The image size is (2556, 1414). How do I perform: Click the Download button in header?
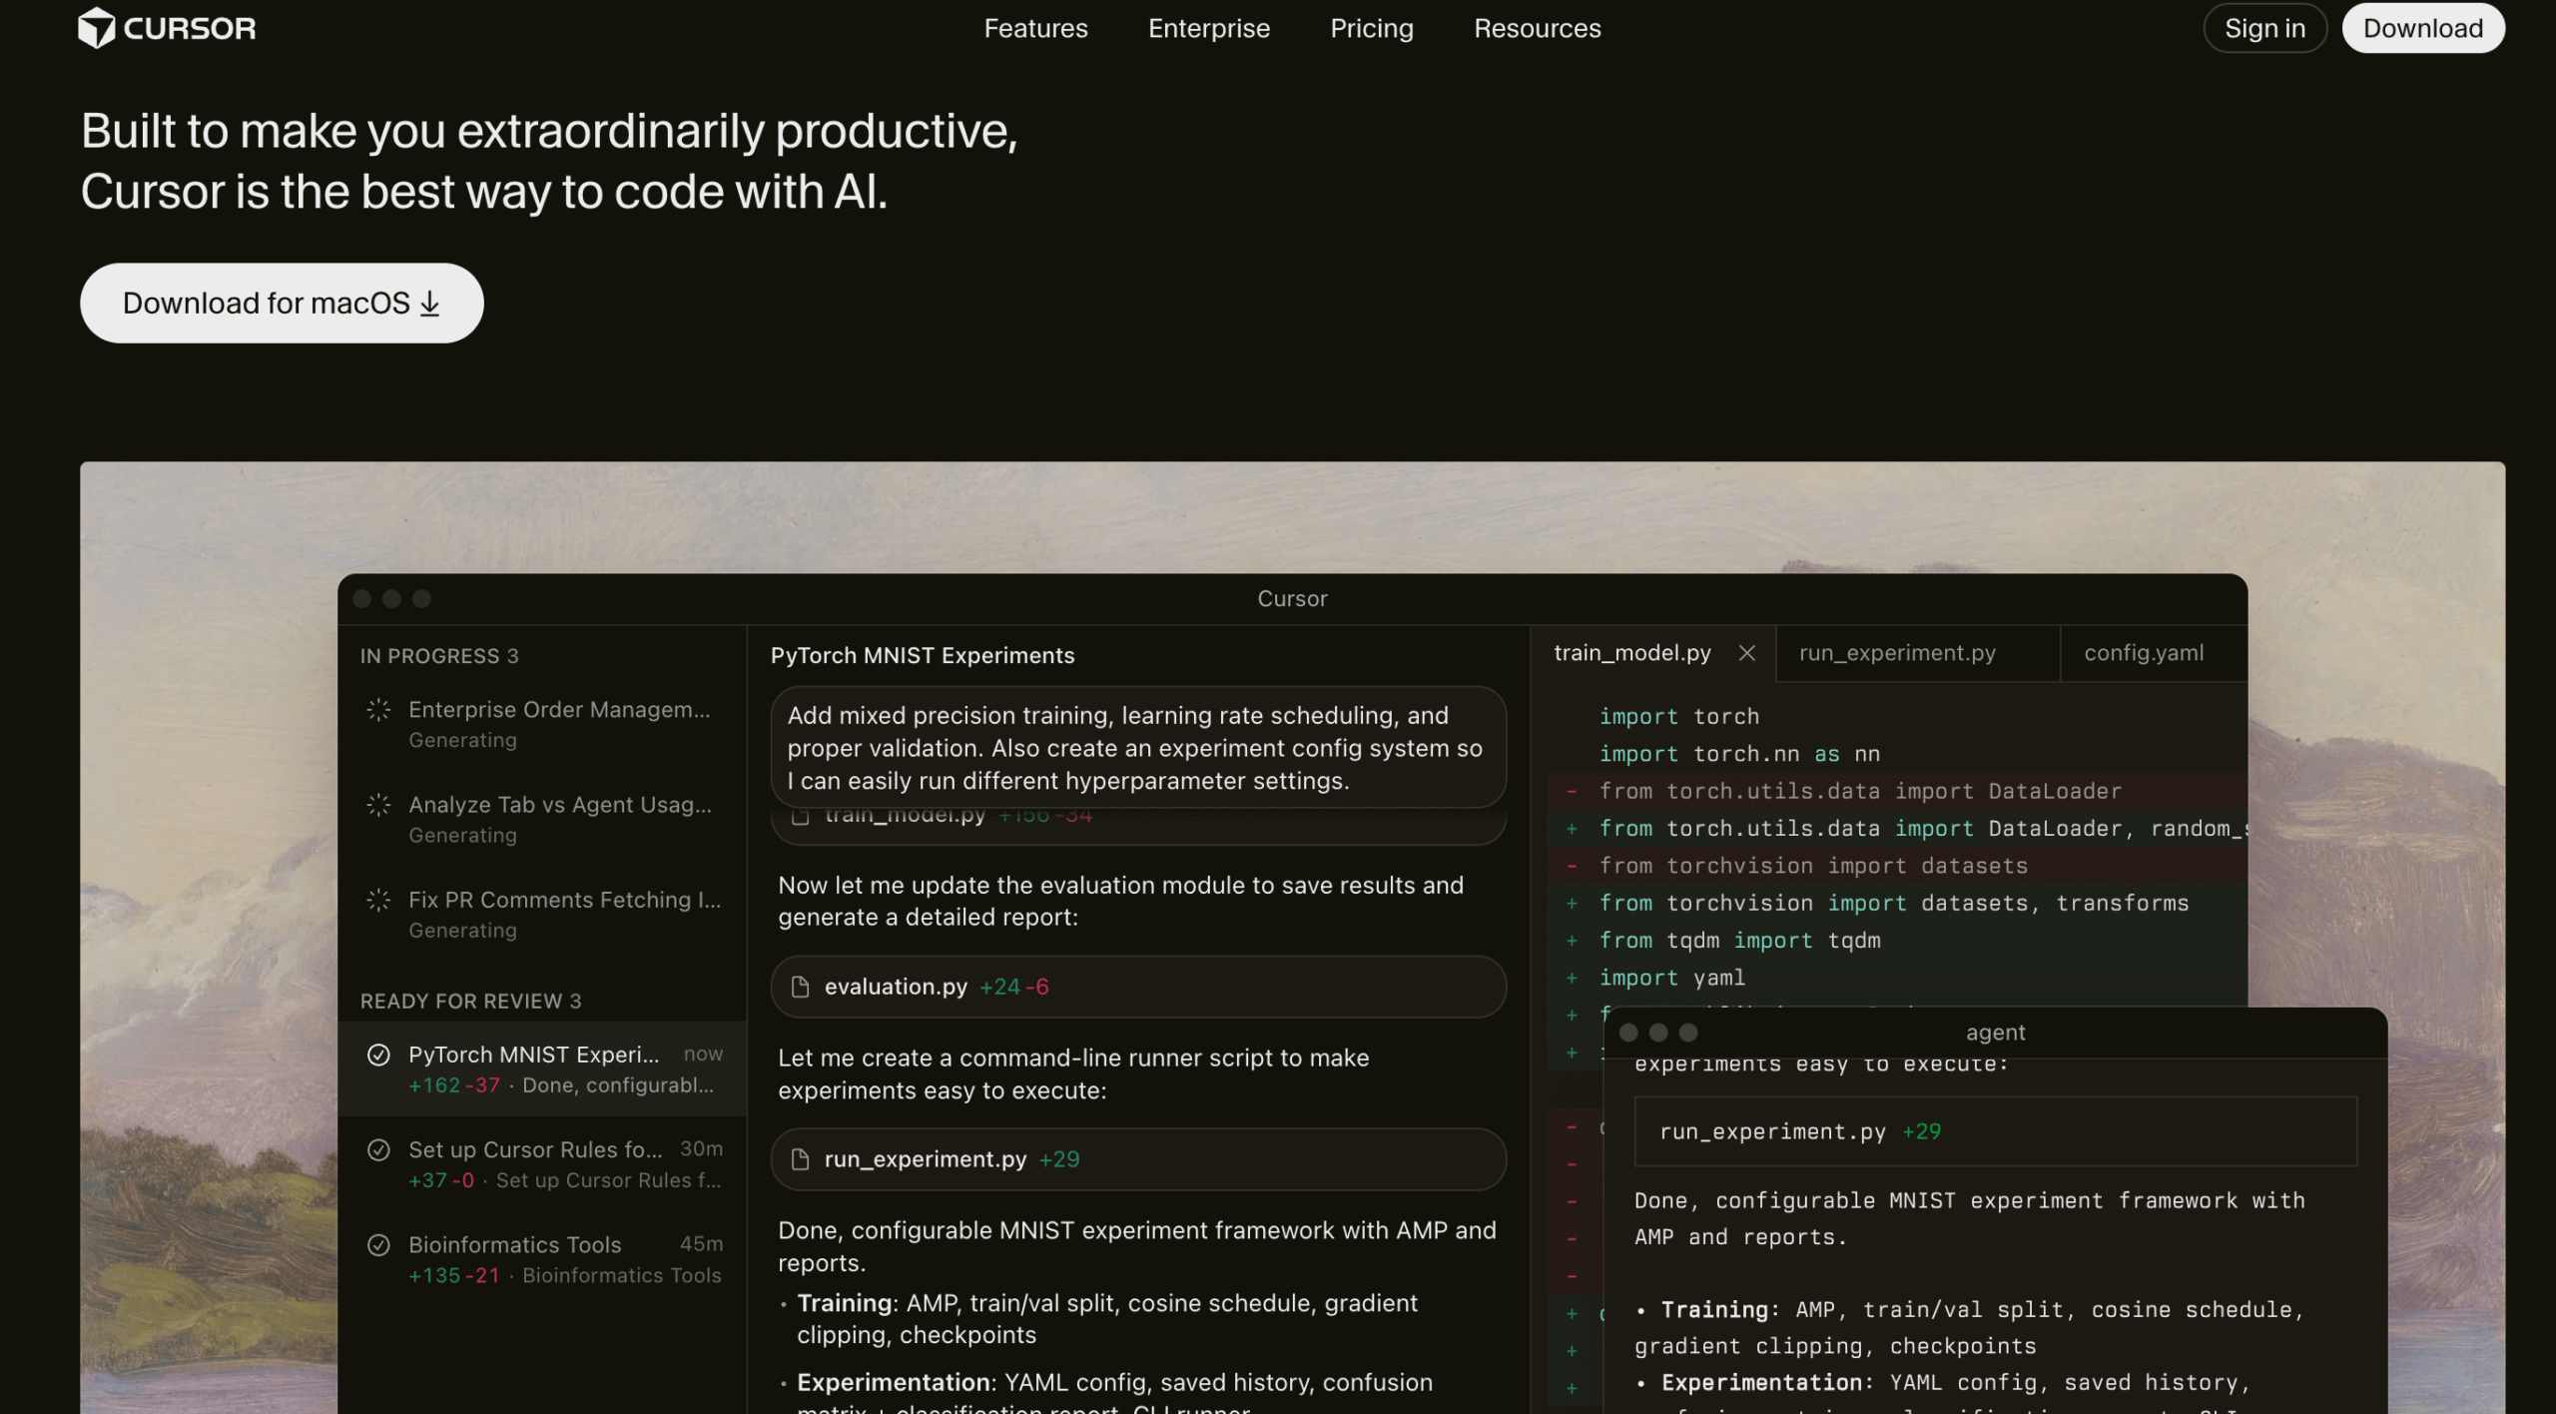click(x=2422, y=28)
